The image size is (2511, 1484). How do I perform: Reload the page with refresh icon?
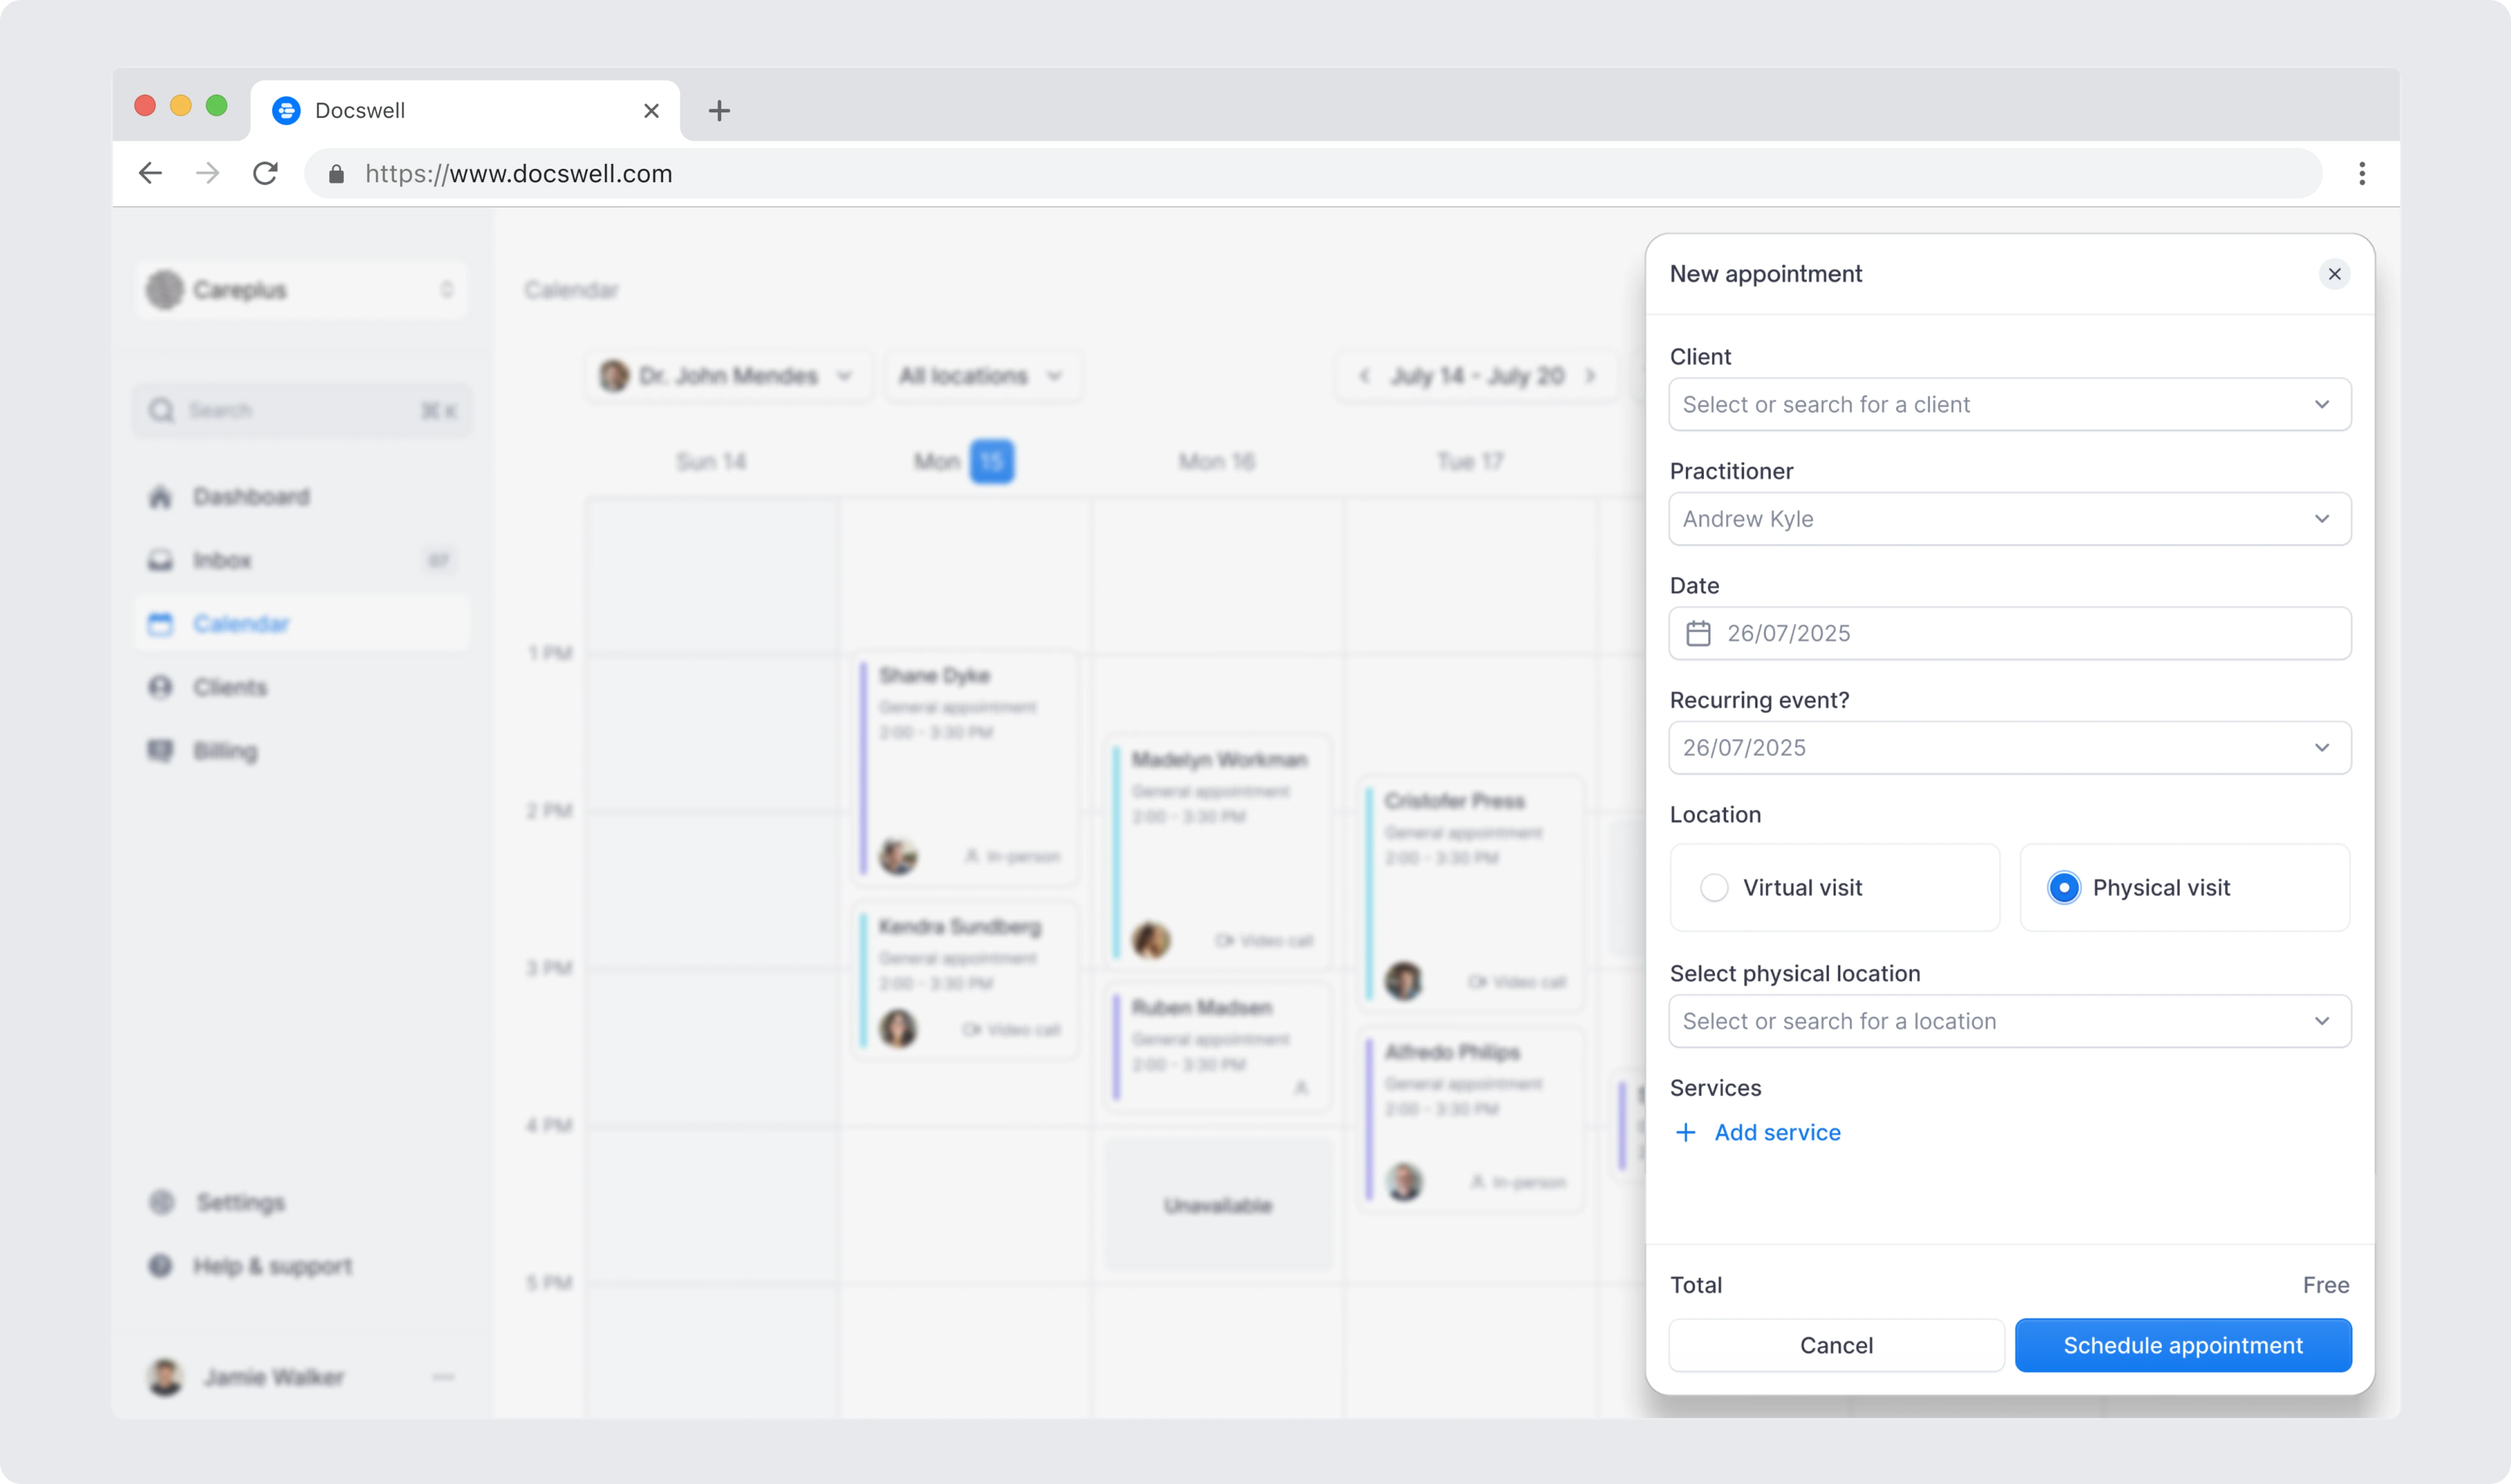pos(265,173)
